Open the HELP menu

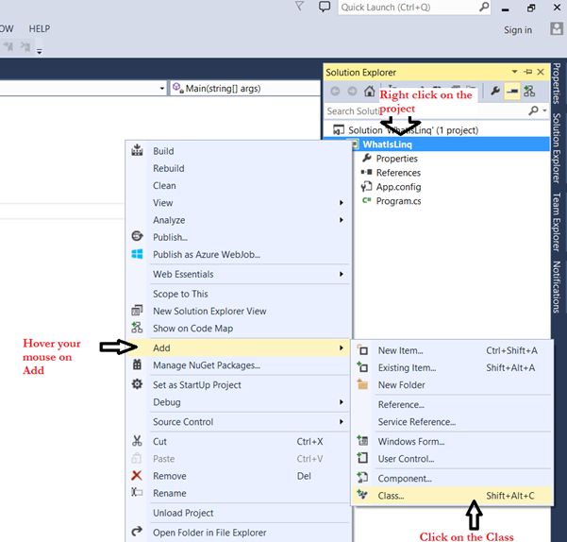(x=40, y=28)
